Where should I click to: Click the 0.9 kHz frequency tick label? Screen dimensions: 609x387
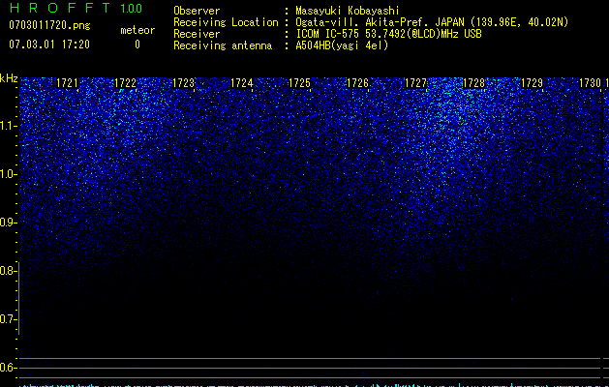coord(7,223)
